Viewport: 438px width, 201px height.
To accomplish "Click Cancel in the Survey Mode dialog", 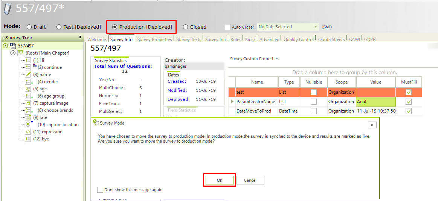I will (x=250, y=180).
